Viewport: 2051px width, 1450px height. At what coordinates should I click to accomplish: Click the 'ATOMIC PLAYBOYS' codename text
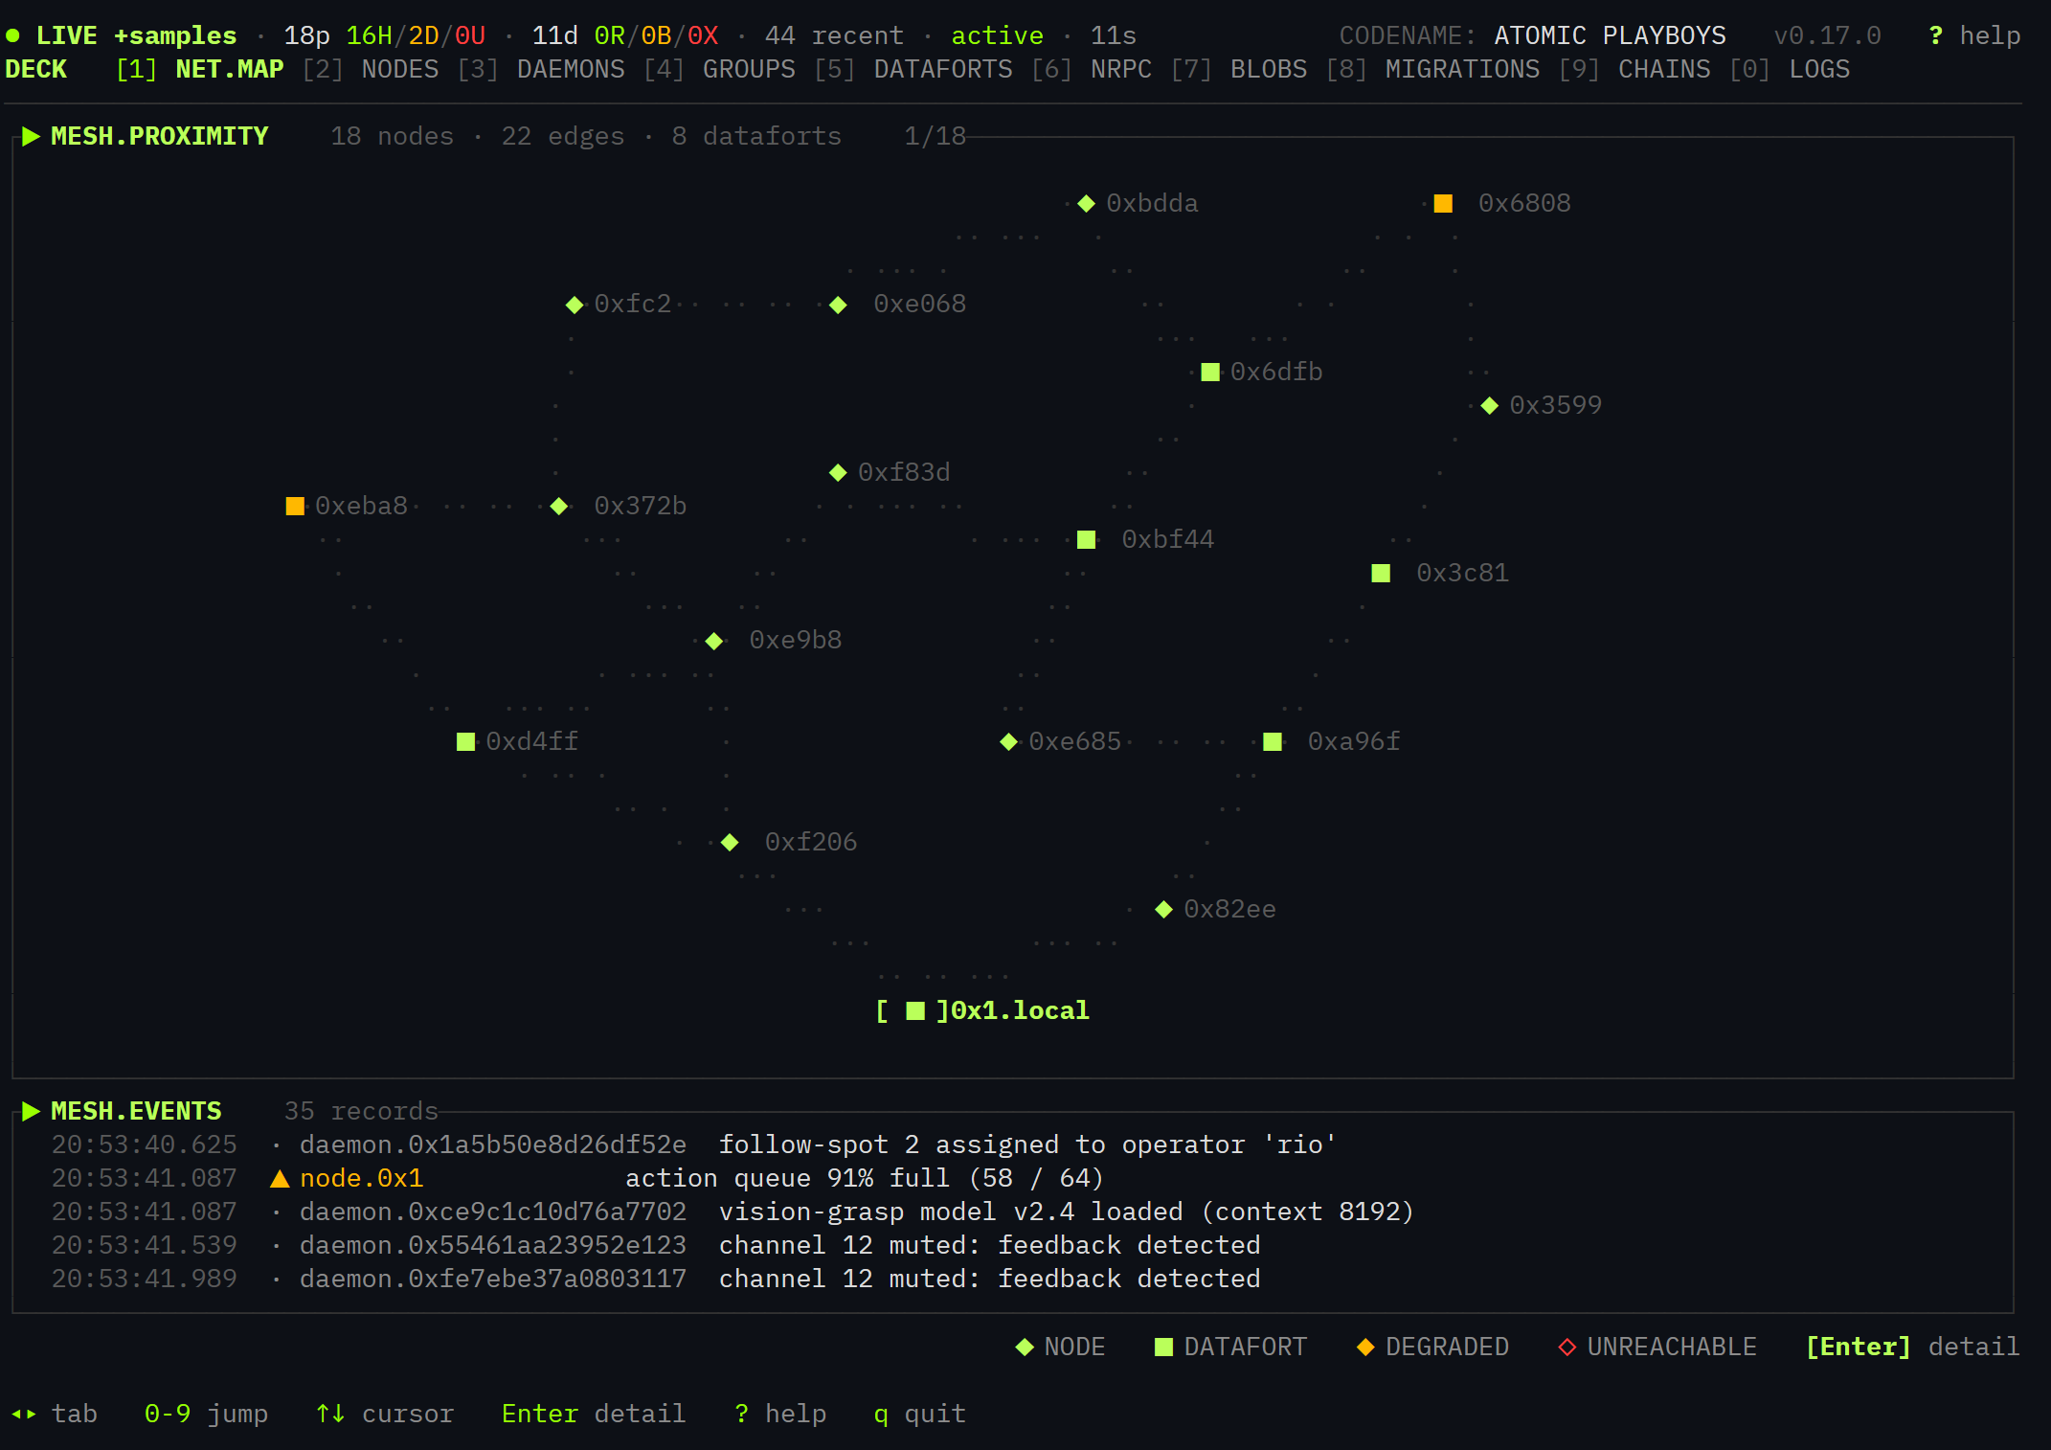1610,35
